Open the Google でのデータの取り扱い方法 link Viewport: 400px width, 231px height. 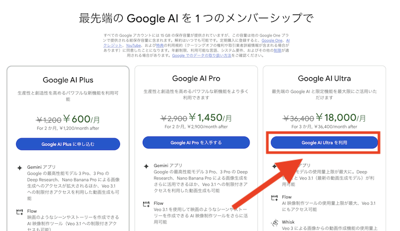tap(201, 56)
